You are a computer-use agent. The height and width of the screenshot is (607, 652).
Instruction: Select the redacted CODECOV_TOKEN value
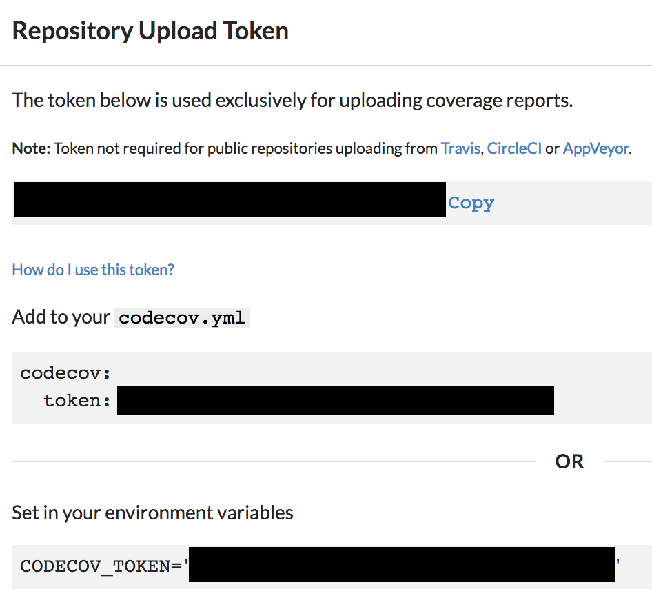point(401,564)
